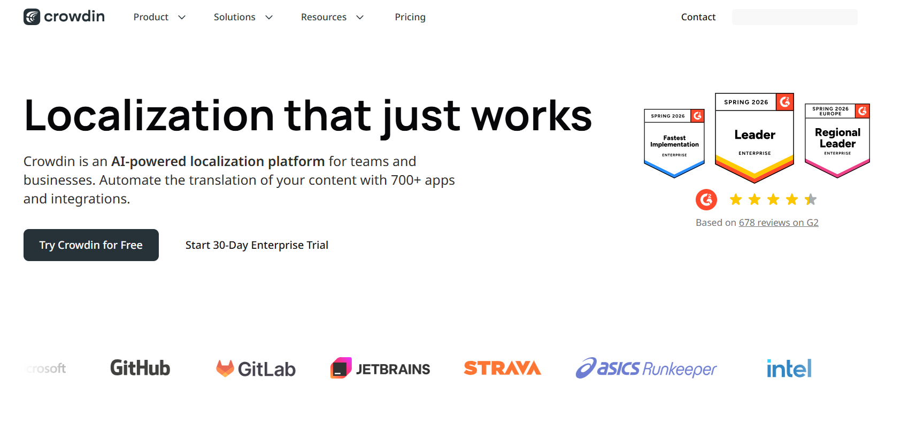Go to the Pricing page
The image size is (916, 433).
[410, 17]
